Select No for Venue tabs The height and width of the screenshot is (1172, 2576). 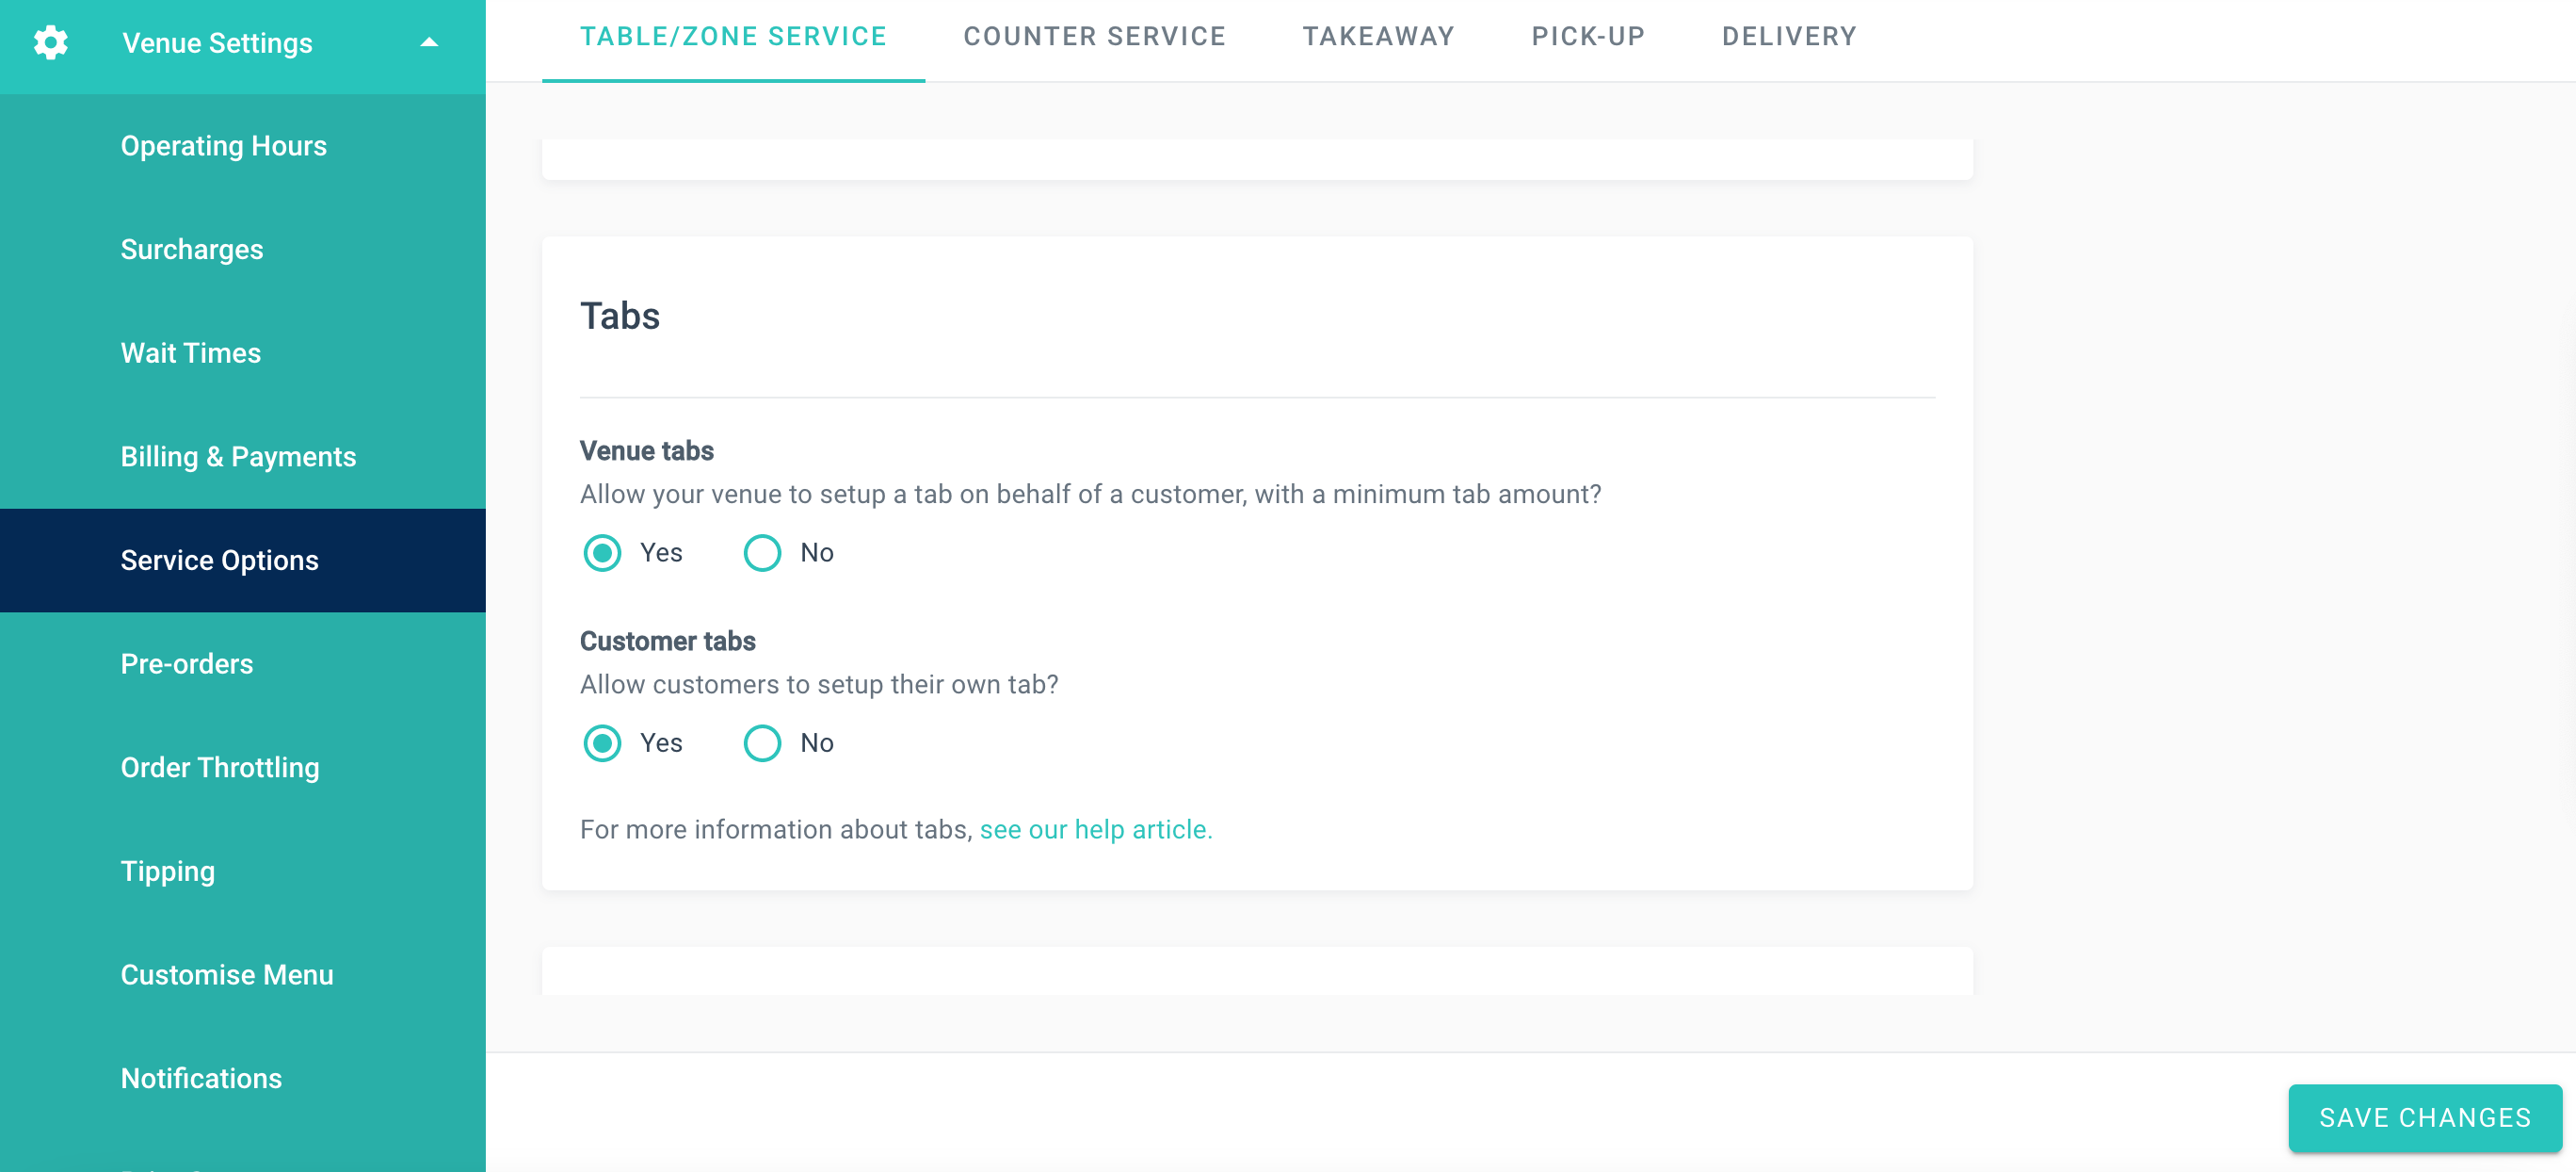tap(762, 552)
